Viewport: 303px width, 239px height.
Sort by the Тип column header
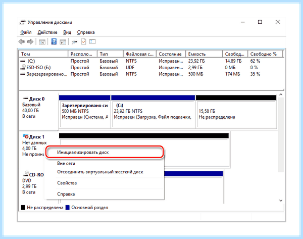pos(110,54)
